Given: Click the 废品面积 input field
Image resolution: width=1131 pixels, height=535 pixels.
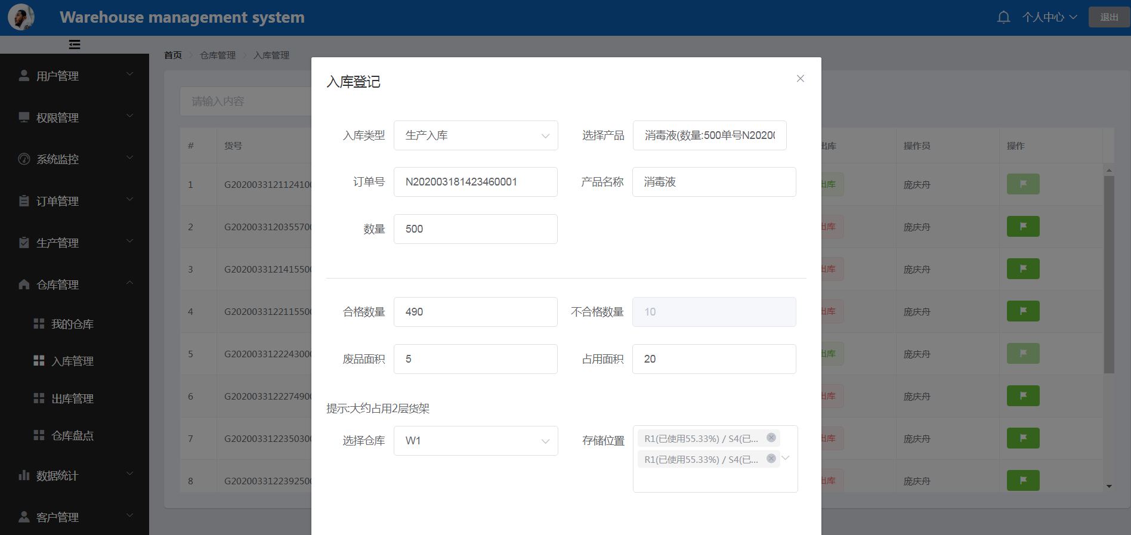Looking at the screenshot, I should pos(476,359).
